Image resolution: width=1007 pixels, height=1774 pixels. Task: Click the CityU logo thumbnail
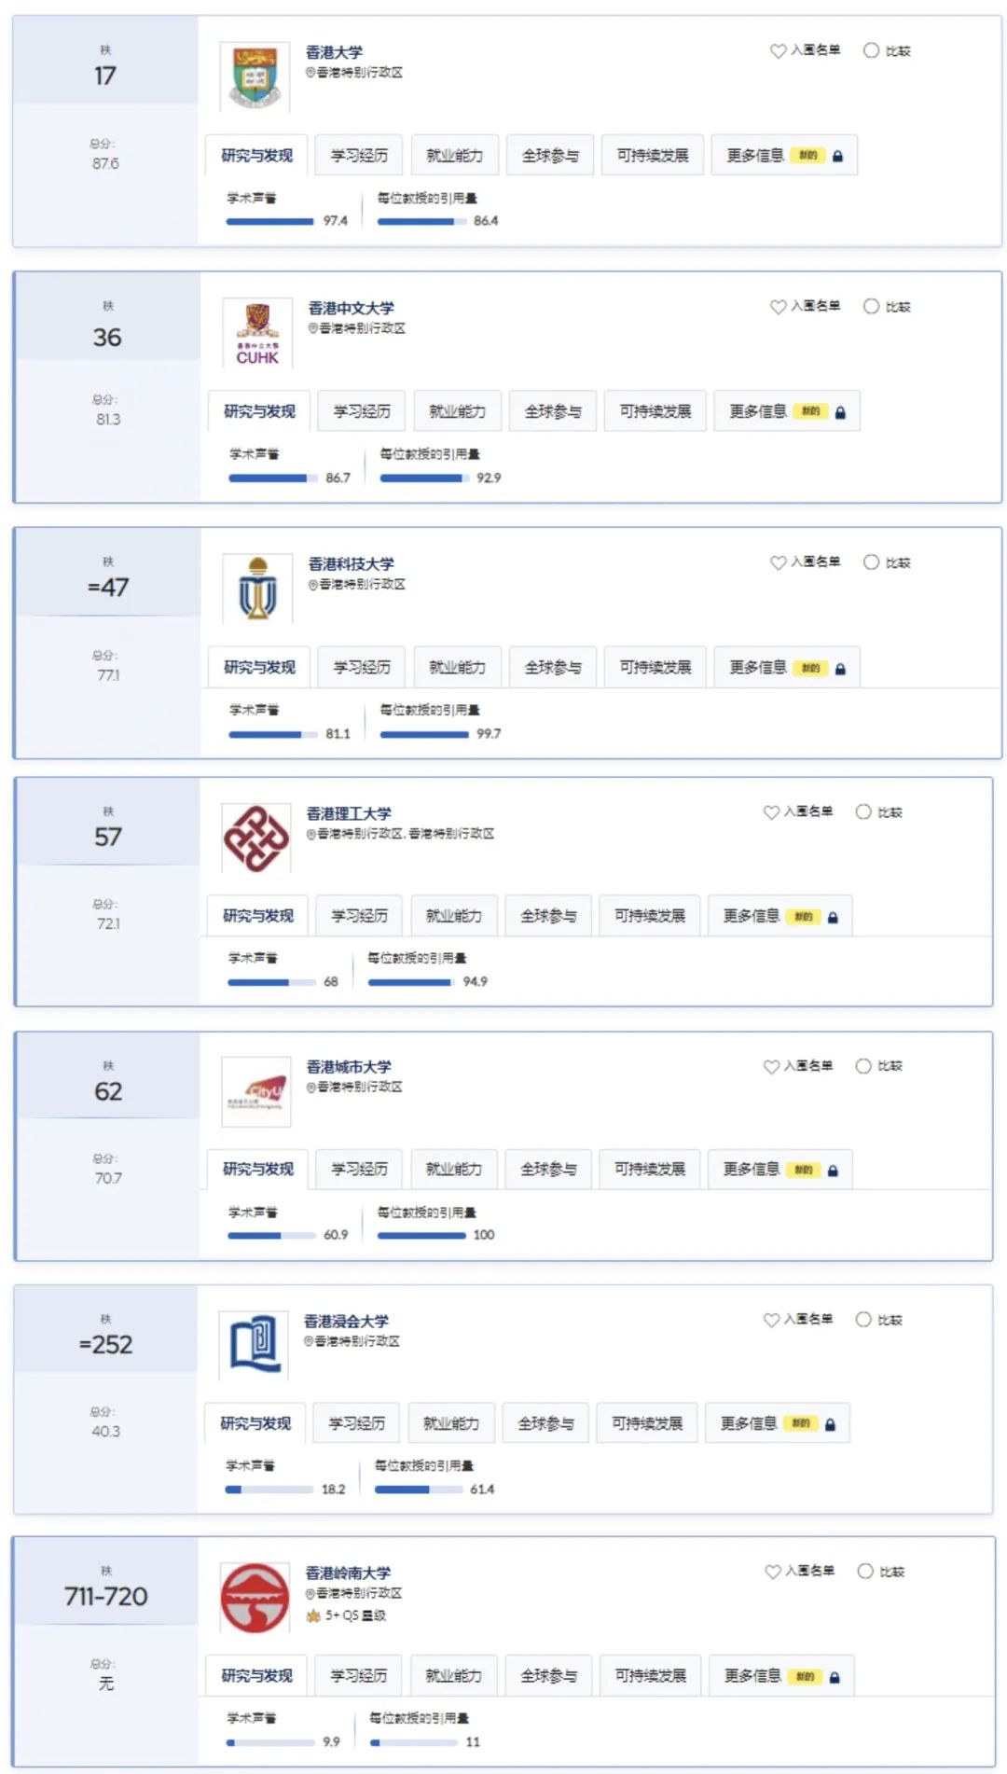[255, 1092]
